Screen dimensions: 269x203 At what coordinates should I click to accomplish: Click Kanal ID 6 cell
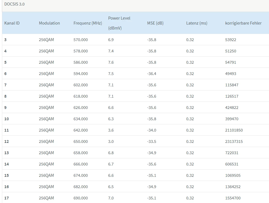coord(6,74)
